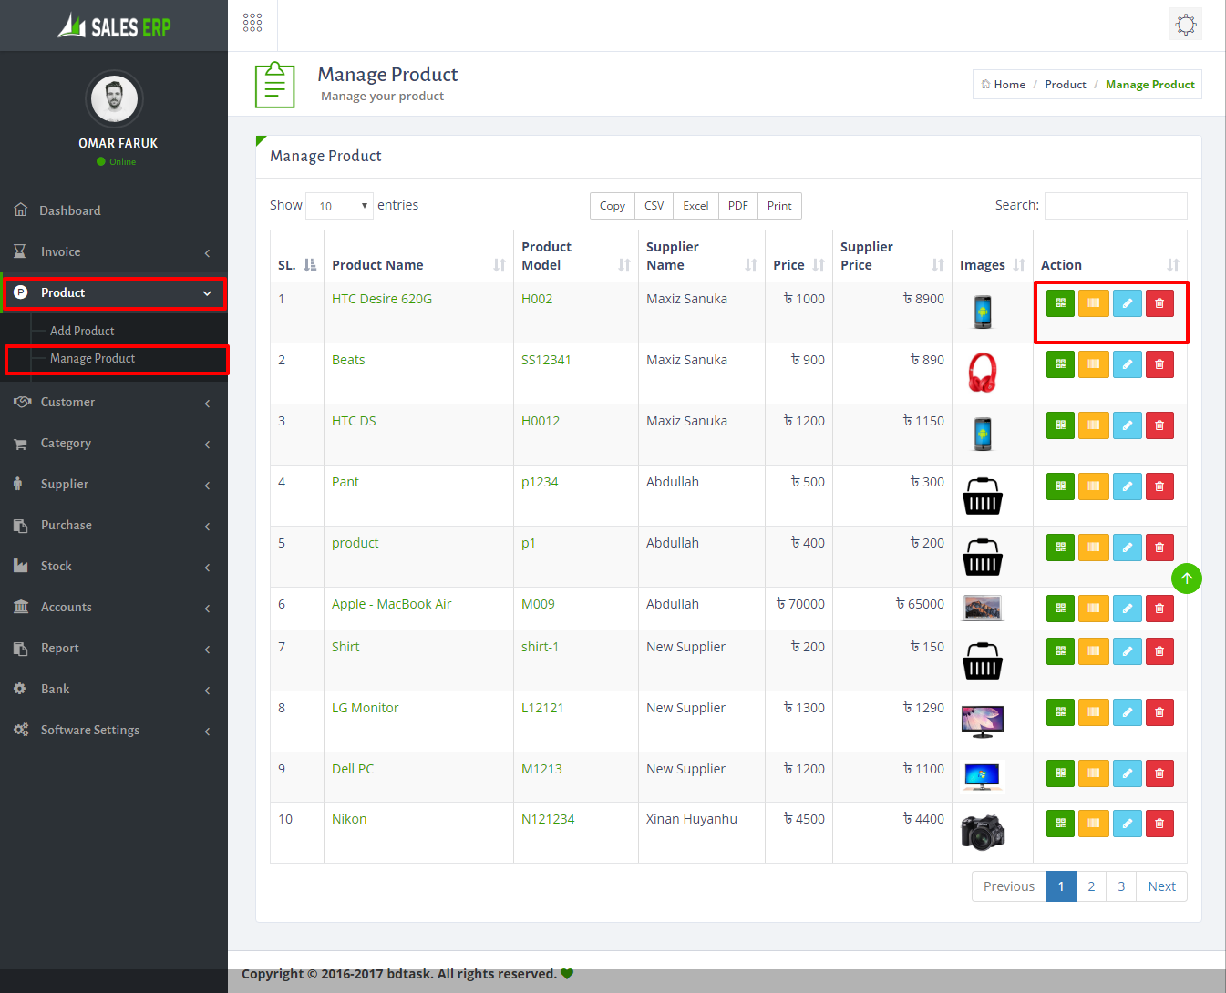
Task: Sort table by SL. column
Action: point(297,256)
